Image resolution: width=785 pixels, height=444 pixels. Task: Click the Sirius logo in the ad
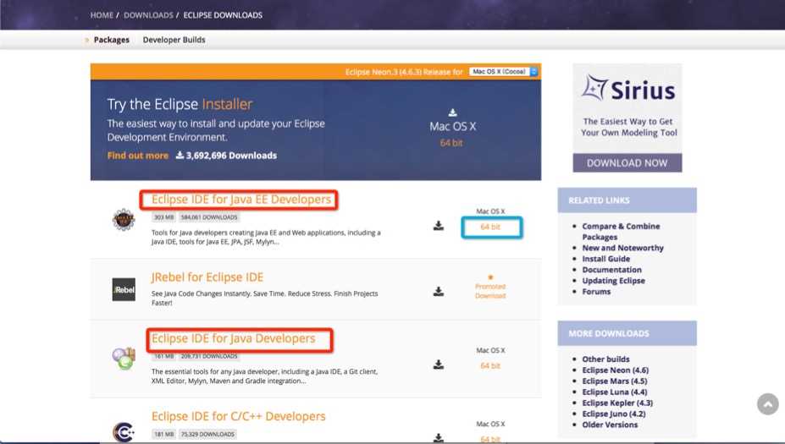[x=627, y=90]
